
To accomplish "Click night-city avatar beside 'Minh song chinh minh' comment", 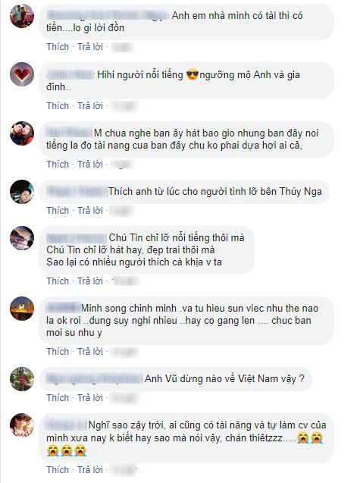I will point(22,309).
